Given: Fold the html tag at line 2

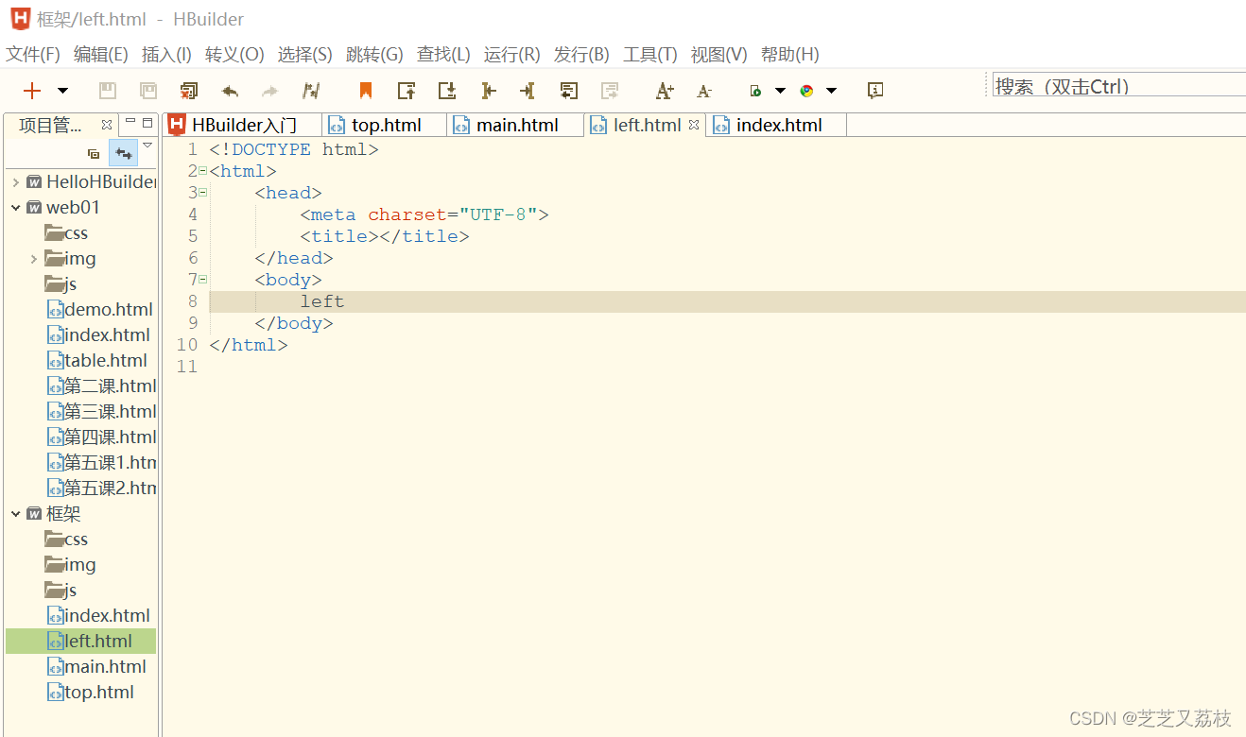Looking at the screenshot, I should (x=202, y=171).
